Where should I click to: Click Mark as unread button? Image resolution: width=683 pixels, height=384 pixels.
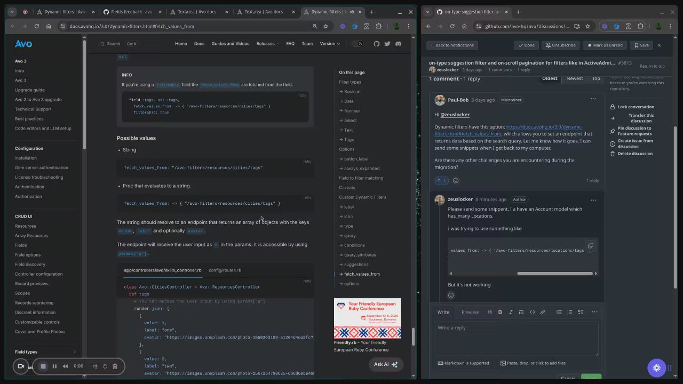[x=605, y=45]
